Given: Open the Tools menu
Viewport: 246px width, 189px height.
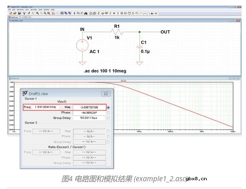Looking at the screenshot, I should [40, 9].
